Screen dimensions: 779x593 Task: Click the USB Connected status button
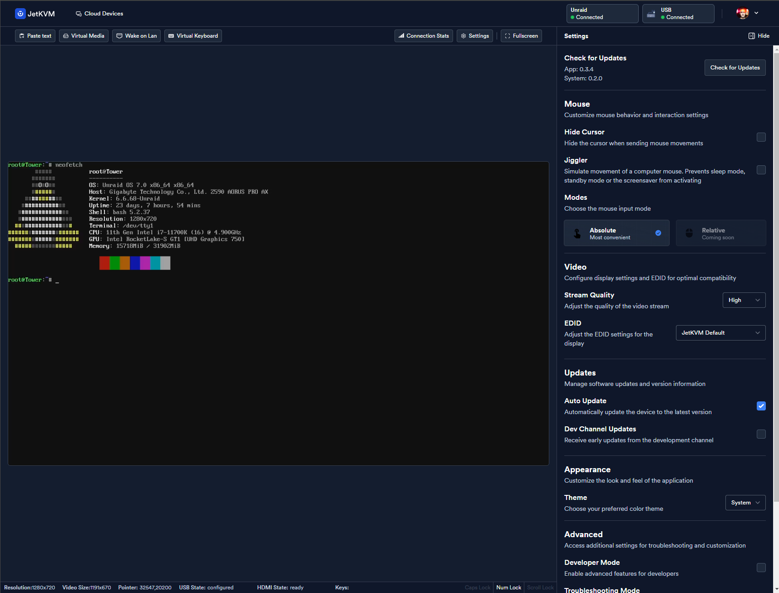coord(678,14)
